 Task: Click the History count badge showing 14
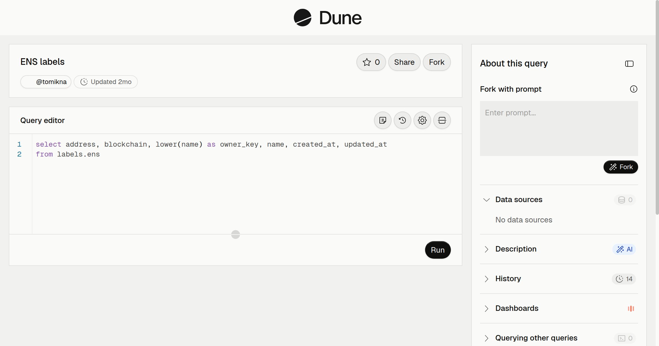[x=624, y=279]
